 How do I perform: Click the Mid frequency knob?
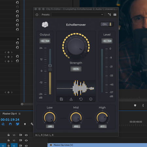pyautogui.click(x=76, y=118)
